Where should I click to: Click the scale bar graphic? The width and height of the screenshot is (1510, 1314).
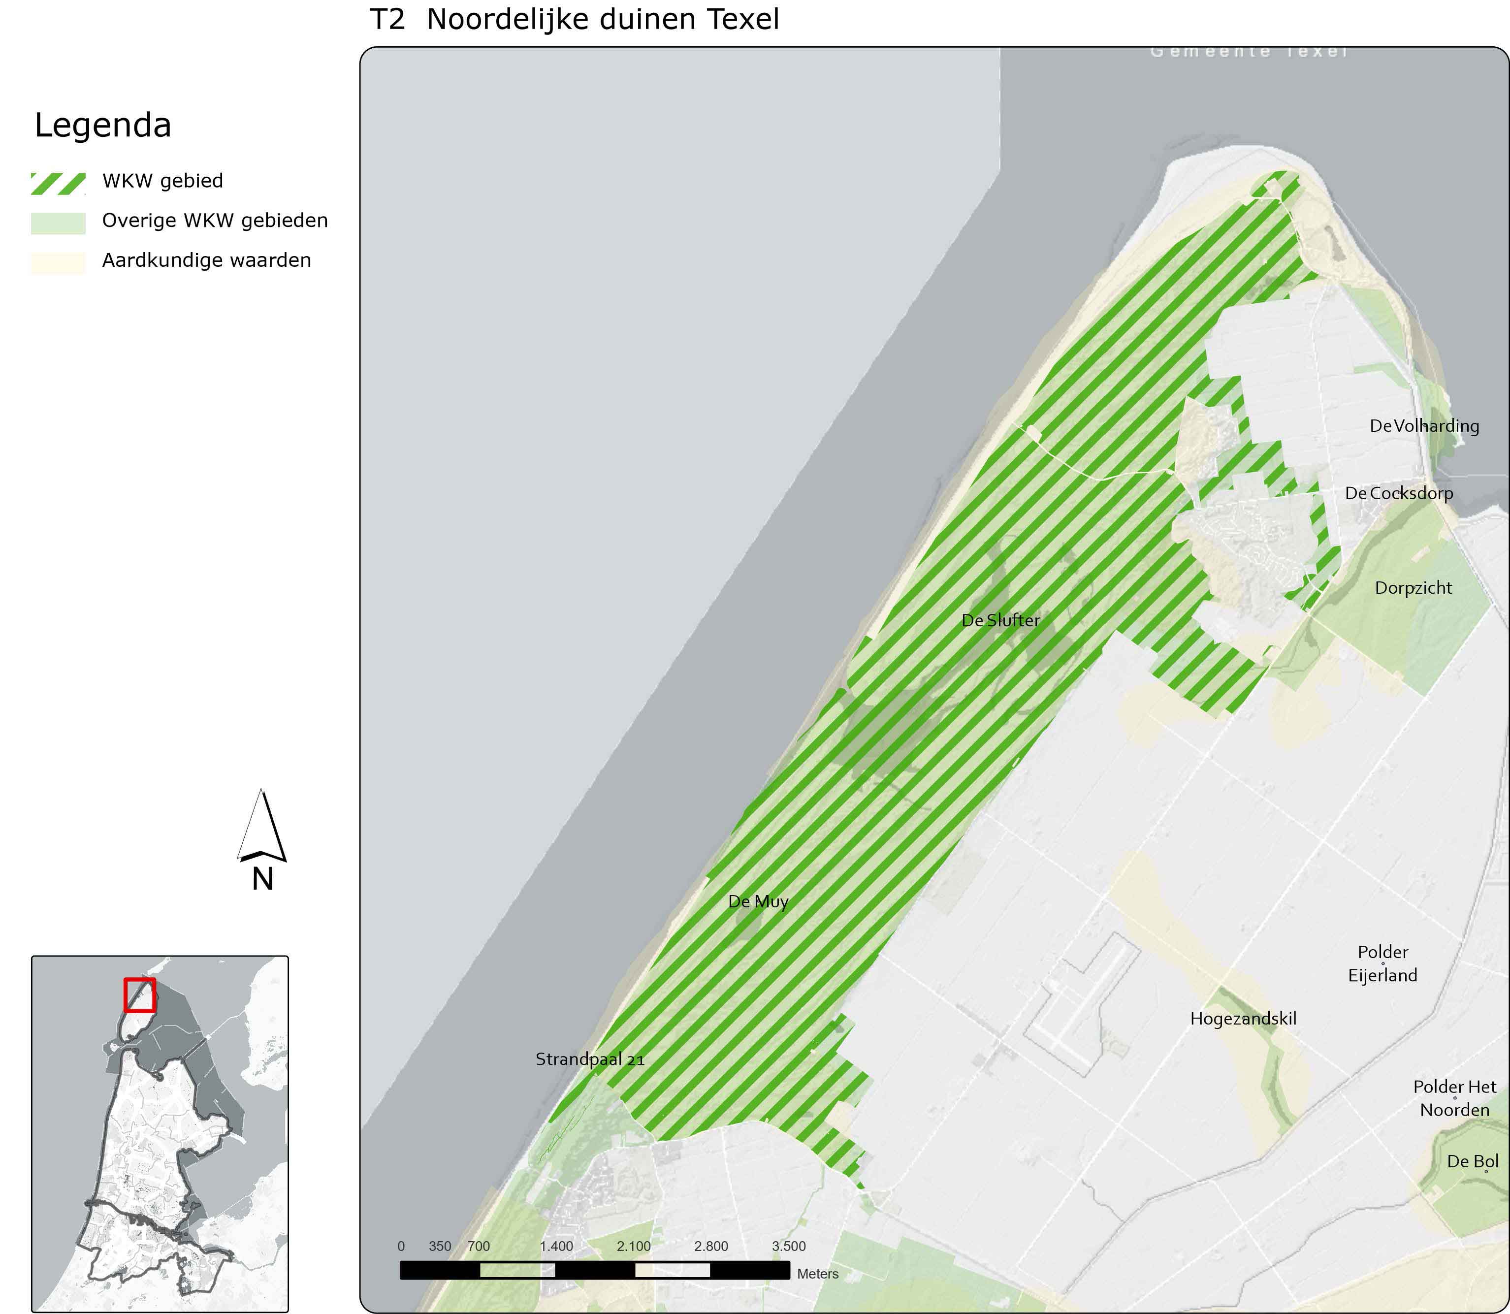point(594,1270)
